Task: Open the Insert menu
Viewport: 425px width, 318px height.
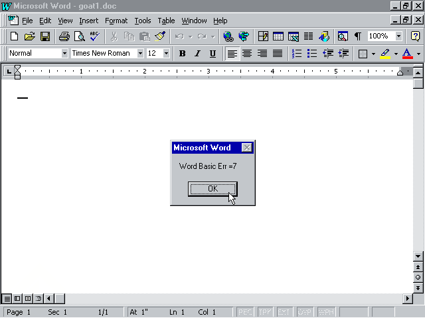Action: point(88,21)
